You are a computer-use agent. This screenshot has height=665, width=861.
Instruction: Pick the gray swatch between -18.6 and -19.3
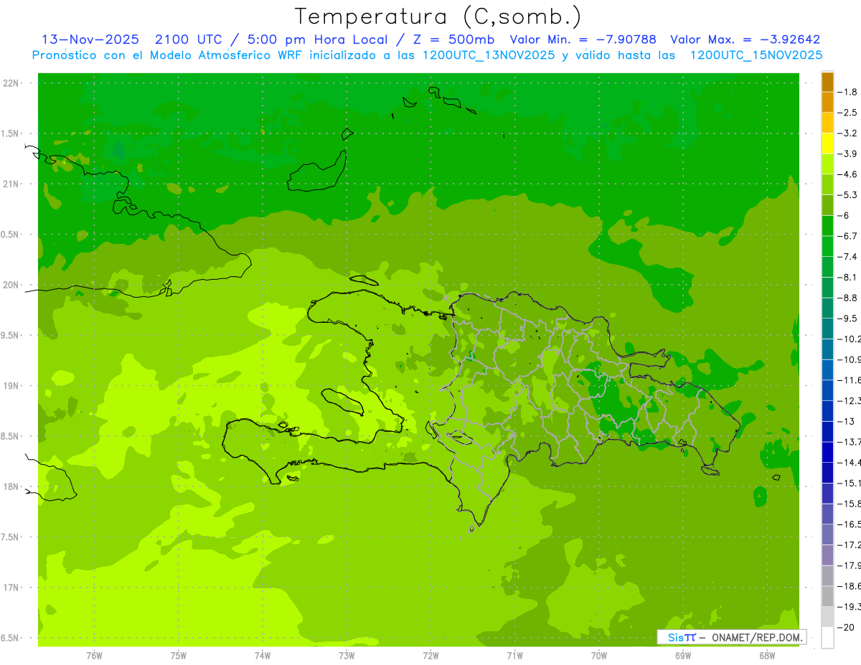point(827,596)
